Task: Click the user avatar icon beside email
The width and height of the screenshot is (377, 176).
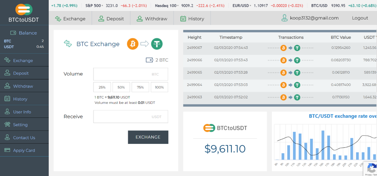Action: (x=284, y=18)
